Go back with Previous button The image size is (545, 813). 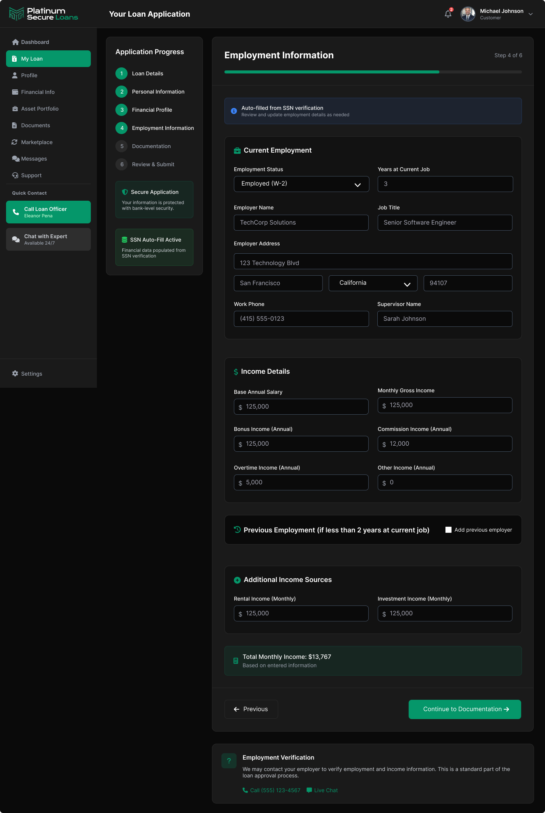pyautogui.click(x=251, y=709)
